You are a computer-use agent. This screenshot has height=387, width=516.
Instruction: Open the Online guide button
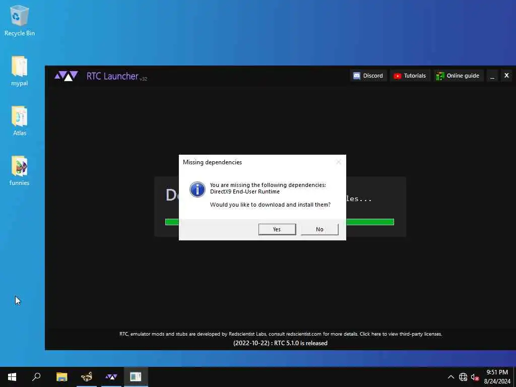tap(458, 76)
